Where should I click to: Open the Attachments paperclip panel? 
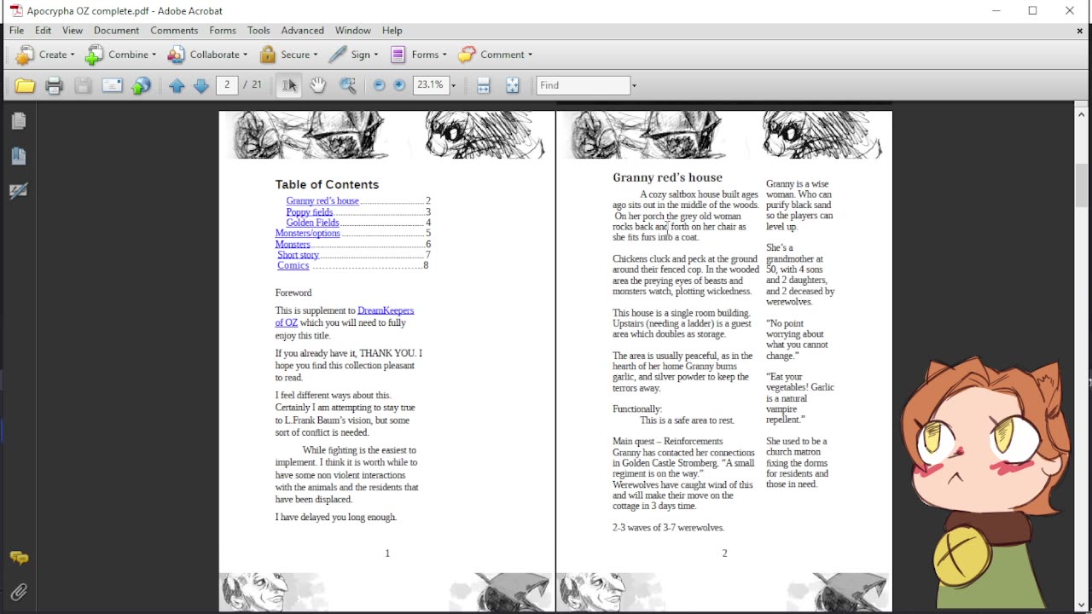[19, 591]
